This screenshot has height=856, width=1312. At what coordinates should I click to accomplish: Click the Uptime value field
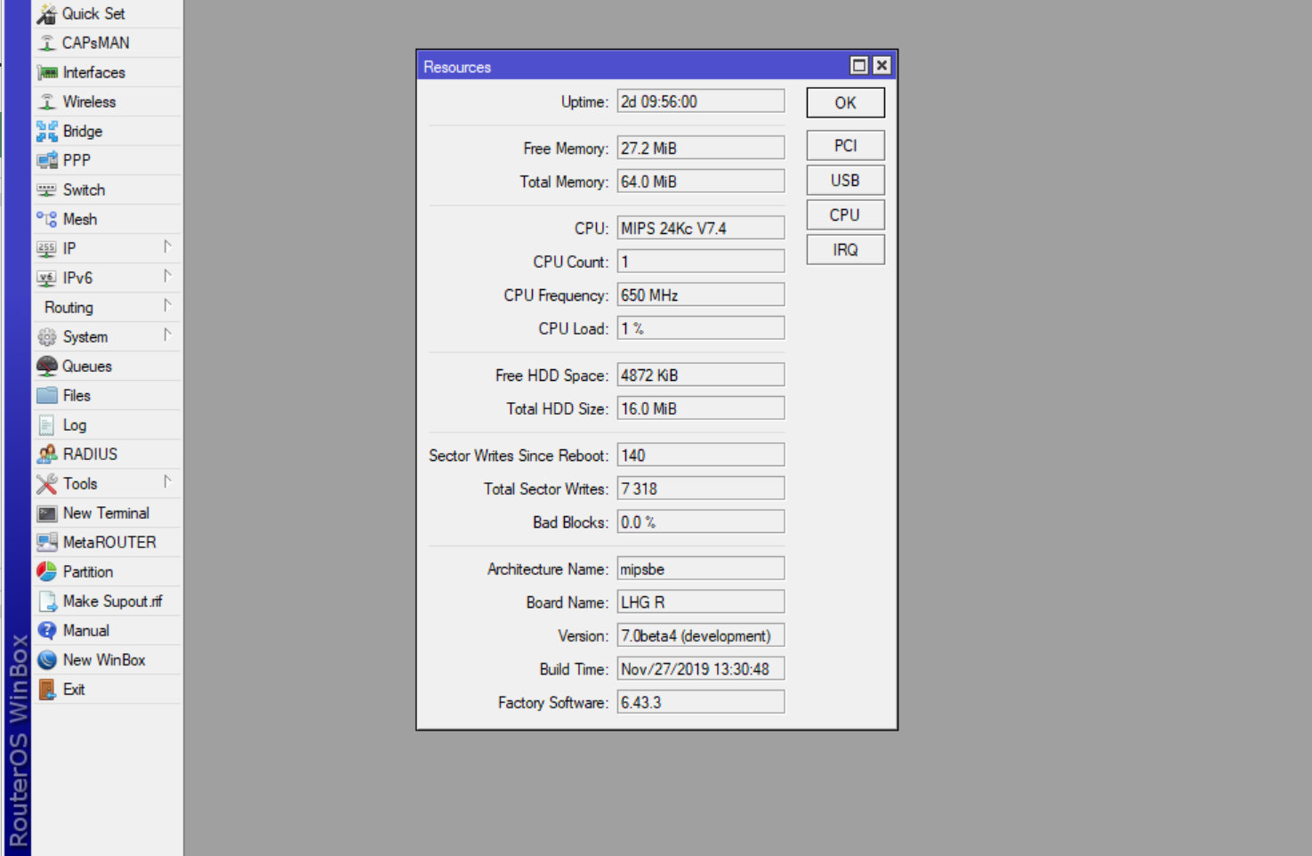(x=701, y=101)
